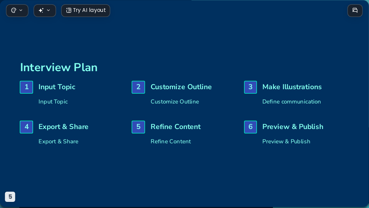369x208 pixels.
Task: Select the slide number 5 badge
Action: pos(10,197)
